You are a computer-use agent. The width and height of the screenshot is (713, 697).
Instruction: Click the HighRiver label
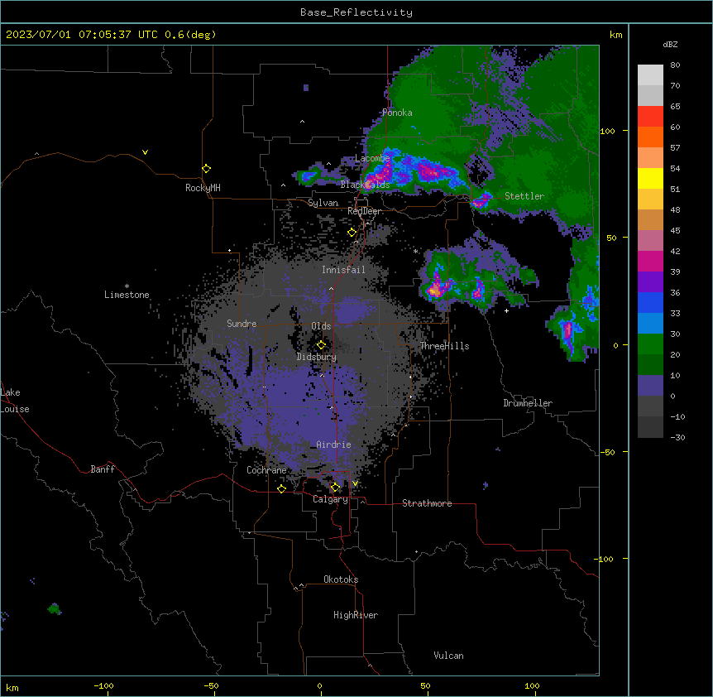point(356,615)
